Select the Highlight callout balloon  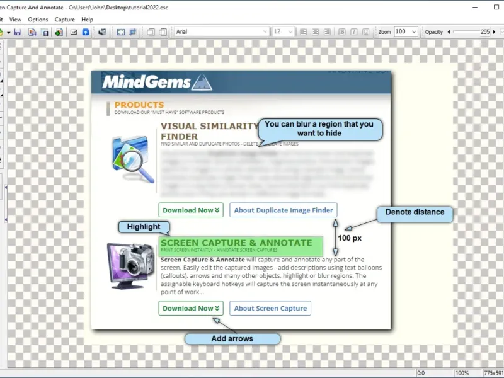click(144, 227)
